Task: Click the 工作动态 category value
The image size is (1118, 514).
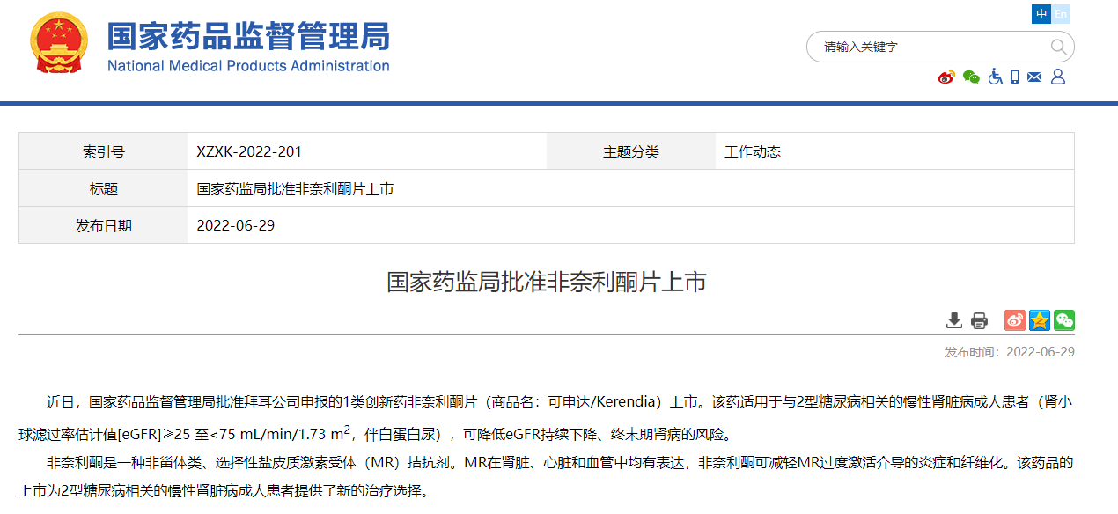Action: [753, 151]
